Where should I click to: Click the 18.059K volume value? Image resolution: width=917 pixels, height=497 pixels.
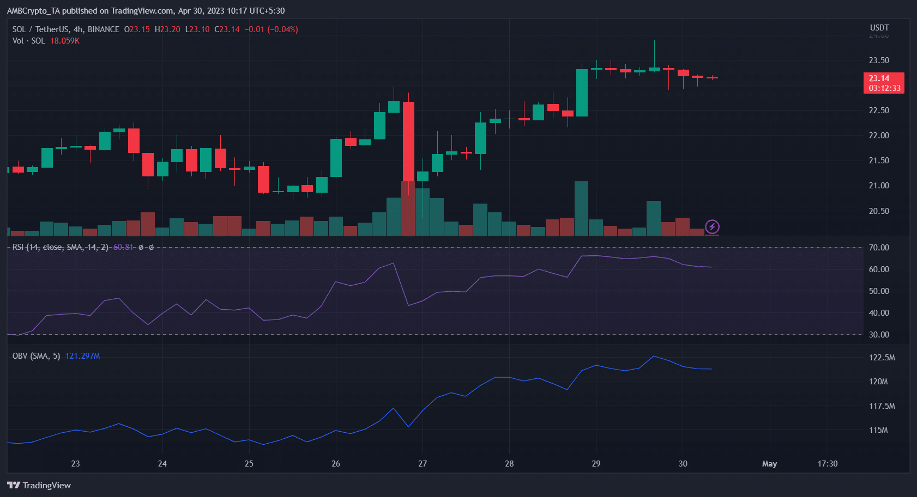tap(65, 41)
